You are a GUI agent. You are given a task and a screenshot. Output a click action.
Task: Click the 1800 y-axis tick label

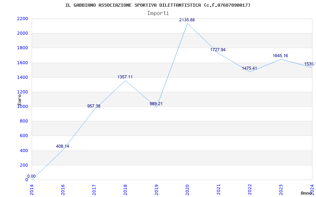point(23,48)
